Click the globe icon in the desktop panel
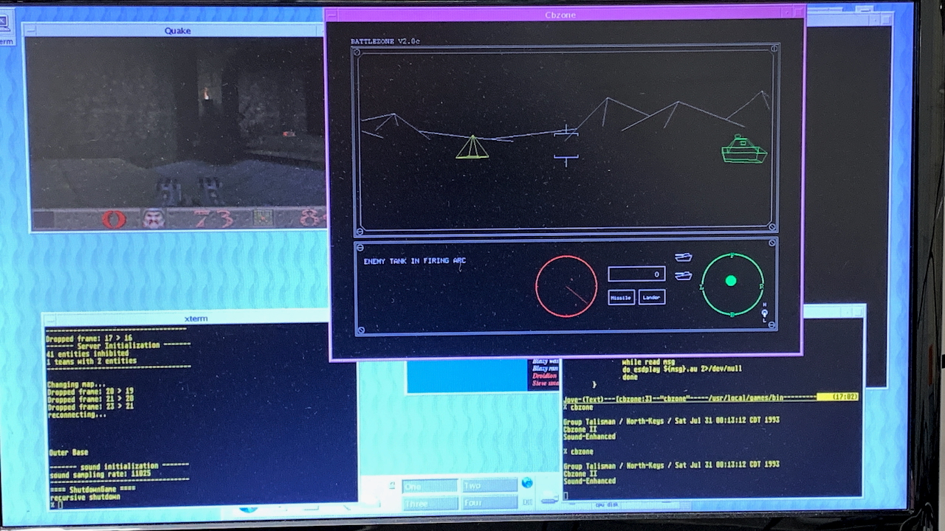This screenshot has height=531, width=945. pos(527,483)
